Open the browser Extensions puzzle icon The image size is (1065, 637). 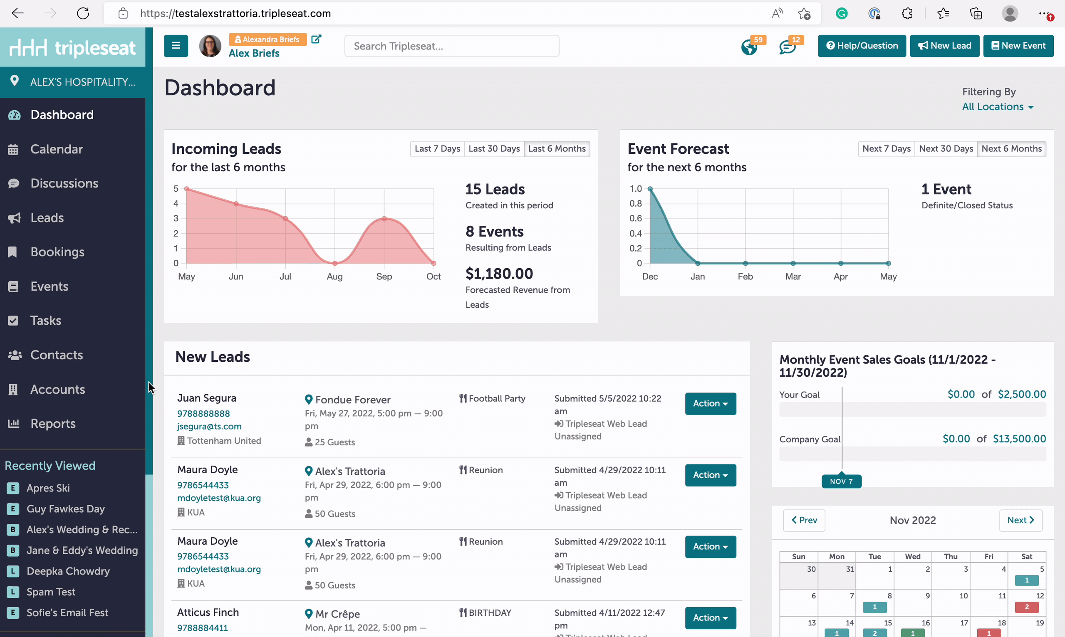[907, 13]
